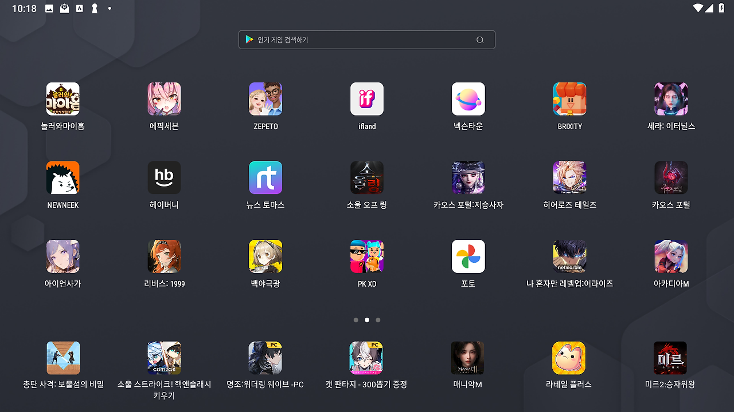Click the 인기 게임 검색하기 search field
The width and height of the screenshot is (734, 412).
tap(367, 39)
